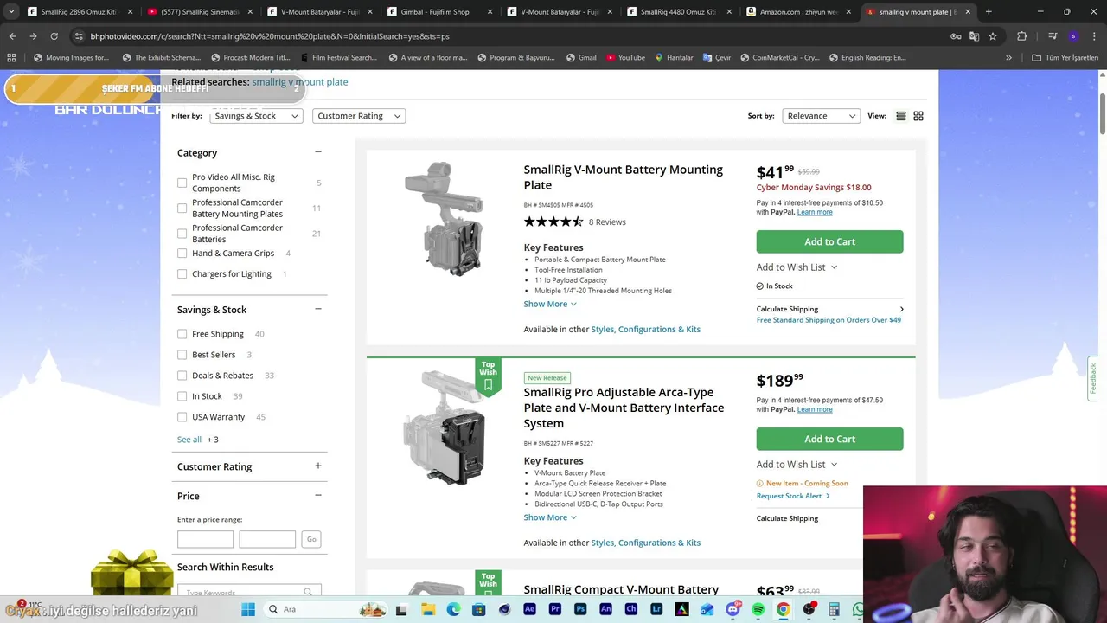Screen dimensions: 1107x623
Task: Open Photoshop from the taskbar
Action: coord(580,609)
